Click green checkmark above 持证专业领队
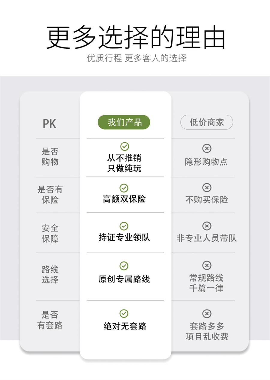 124,226
